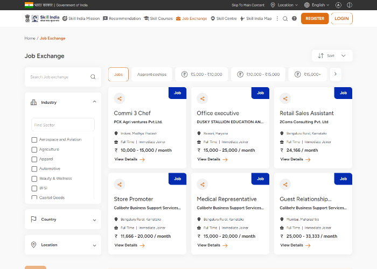Toggle the contrast mode icon
Image resolution: width=377 pixels, height=269 pixels.
(350, 5)
